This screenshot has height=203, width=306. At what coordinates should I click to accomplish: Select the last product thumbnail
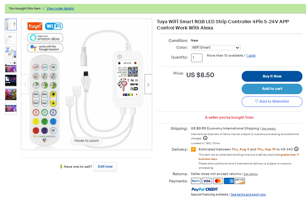click(11, 108)
